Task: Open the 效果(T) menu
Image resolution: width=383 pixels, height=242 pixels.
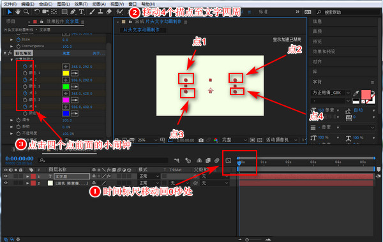Action: pos(81,4)
